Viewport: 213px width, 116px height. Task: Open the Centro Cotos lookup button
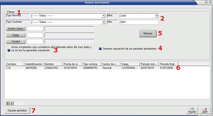click(16, 29)
